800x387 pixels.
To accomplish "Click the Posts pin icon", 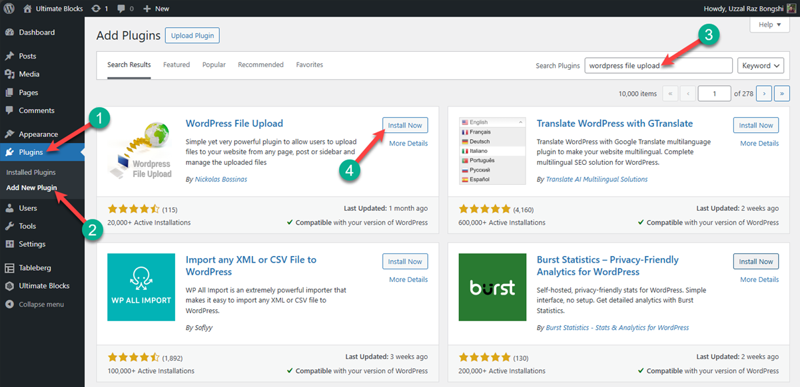I will coord(9,56).
